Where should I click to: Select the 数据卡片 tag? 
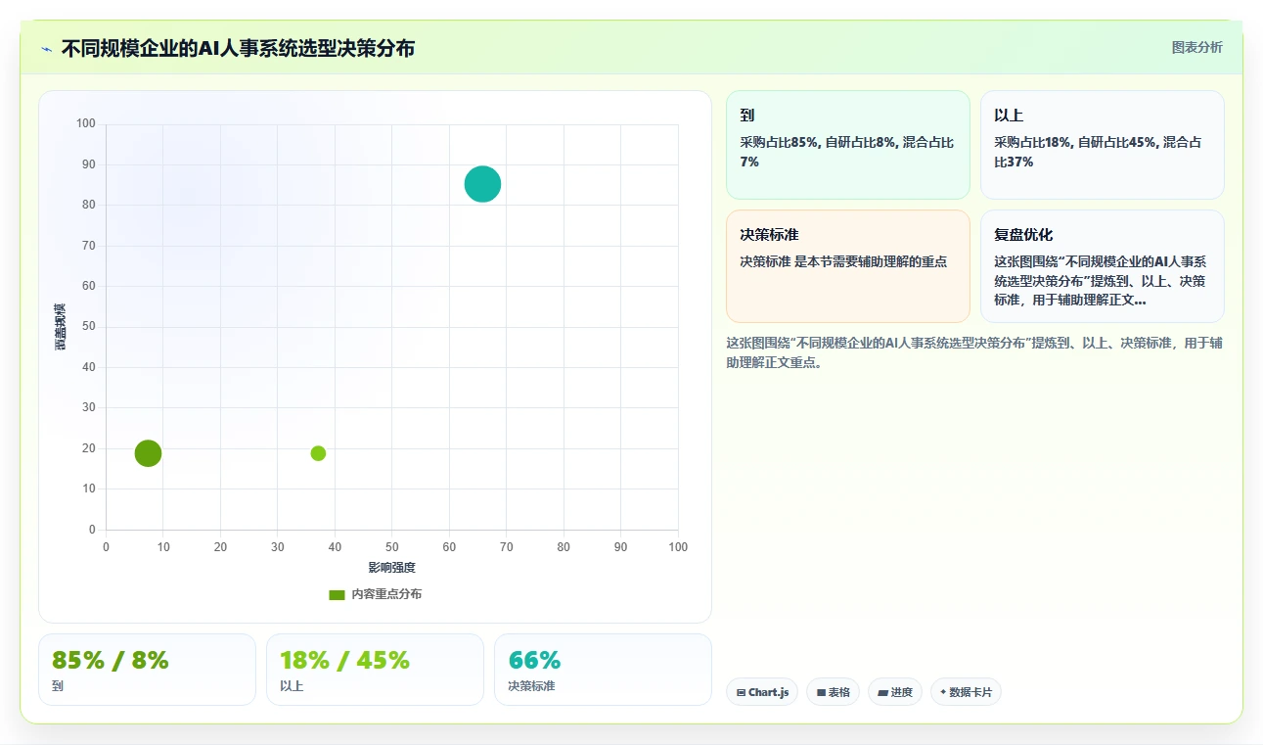(x=966, y=692)
